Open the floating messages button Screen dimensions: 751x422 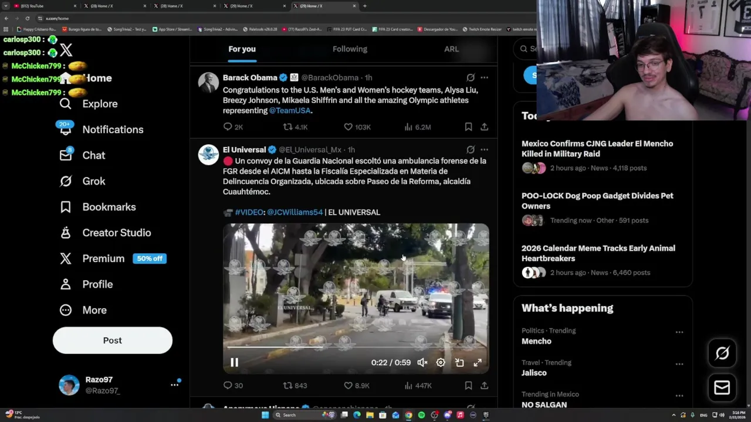point(722,387)
